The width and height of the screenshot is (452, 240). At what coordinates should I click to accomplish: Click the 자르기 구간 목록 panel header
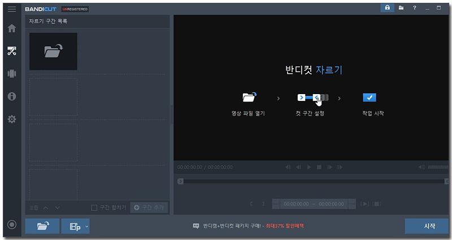pyautogui.click(x=97, y=21)
